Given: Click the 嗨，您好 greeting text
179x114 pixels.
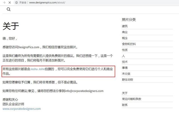Looking at the screenshot, I should [10, 38].
